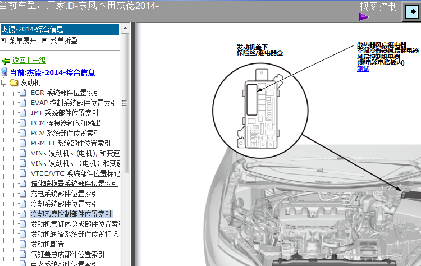The height and width of the screenshot is (266, 421).
Task: Open VTEC/VTC 系统部件位置标记
Action: click(75, 173)
